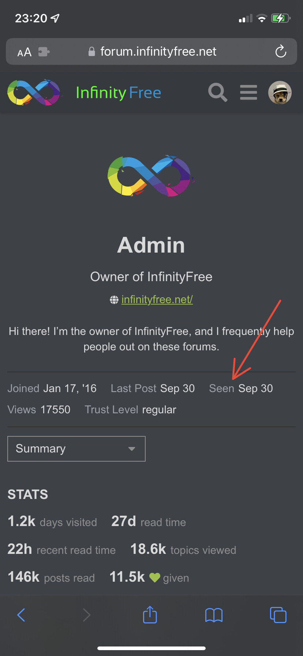Image resolution: width=303 pixels, height=656 pixels.
Task: Tap the 18.6k topics viewed stat
Action: [x=183, y=549]
